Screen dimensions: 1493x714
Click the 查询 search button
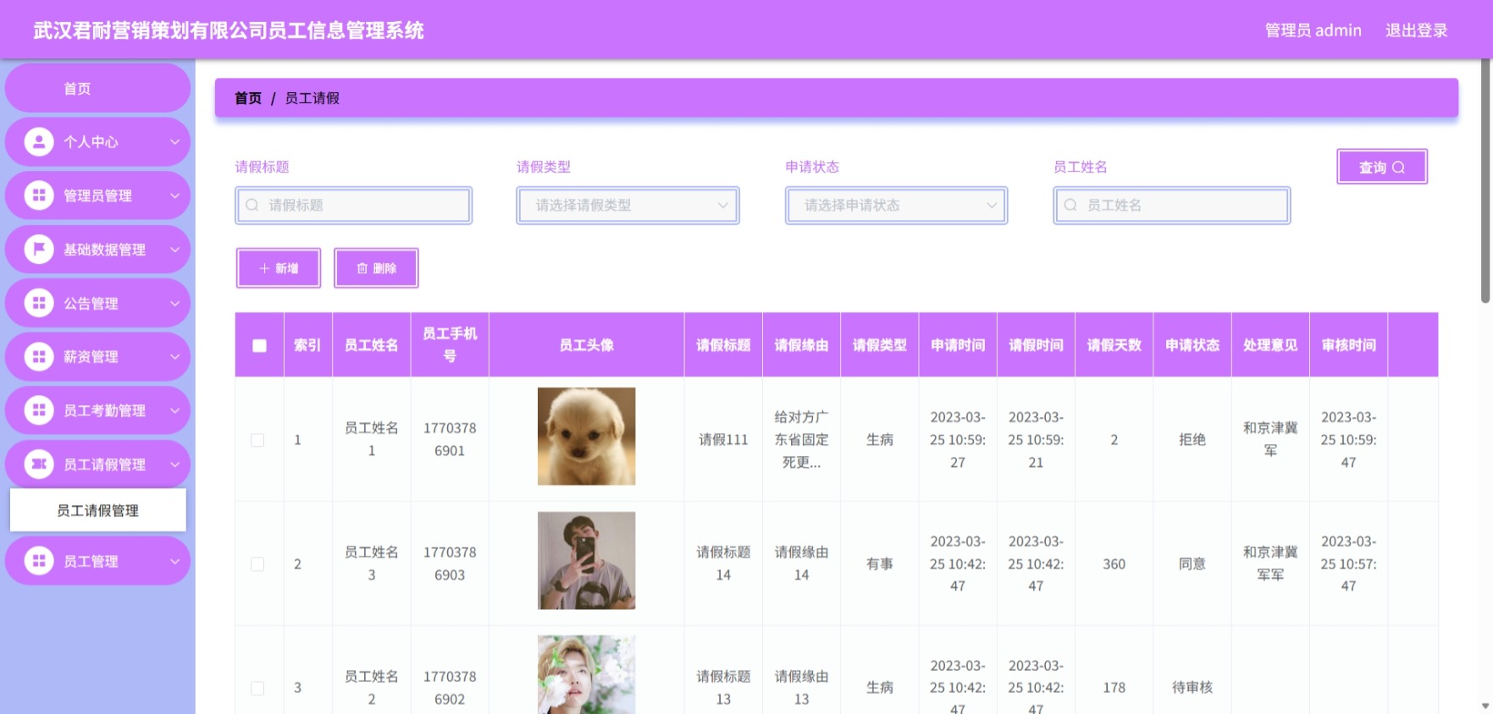tap(1382, 167)
